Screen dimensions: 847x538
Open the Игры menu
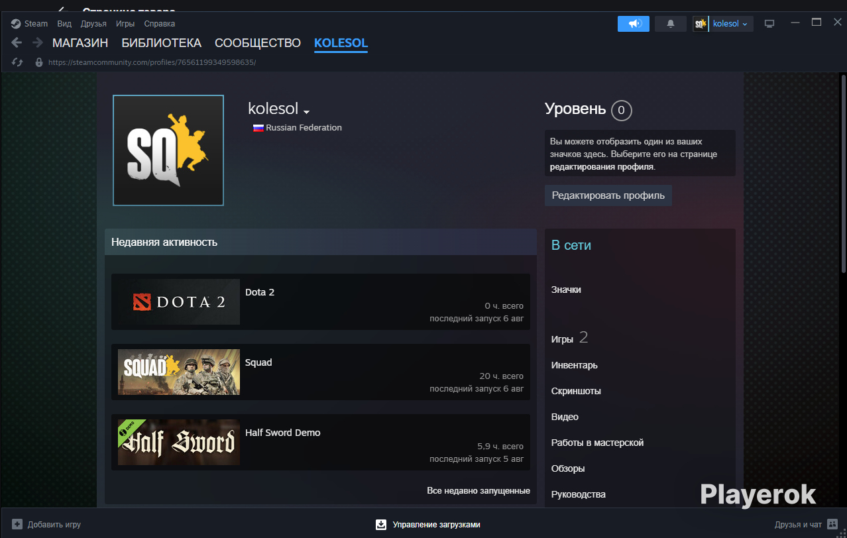(125, 23)
